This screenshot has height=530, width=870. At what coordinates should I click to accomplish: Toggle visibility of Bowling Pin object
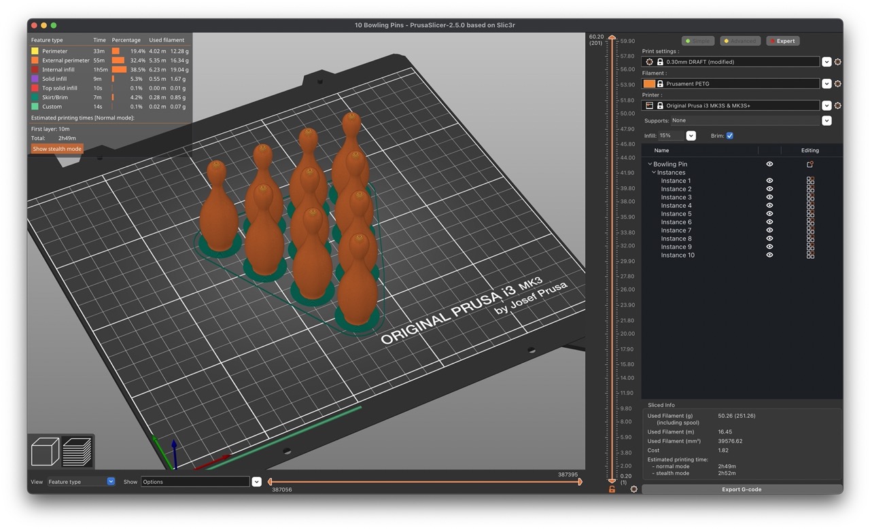(769, 164)
